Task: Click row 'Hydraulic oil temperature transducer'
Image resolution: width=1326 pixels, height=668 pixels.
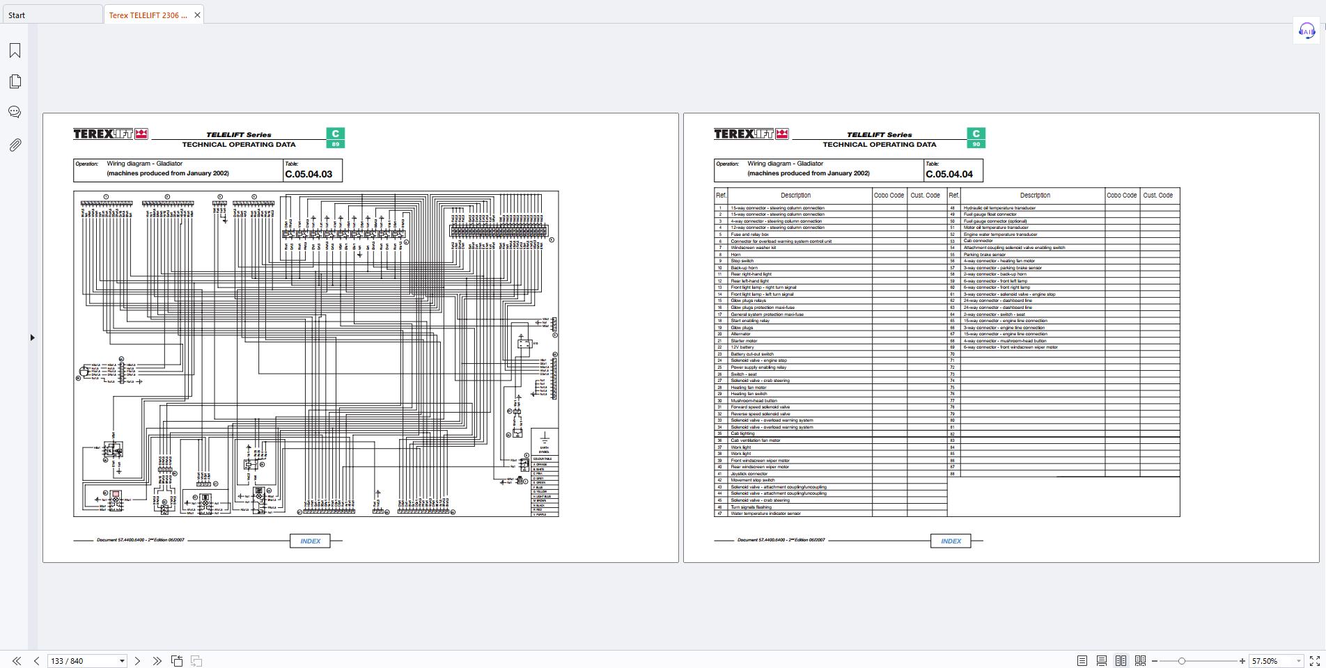Action: 1063,208
